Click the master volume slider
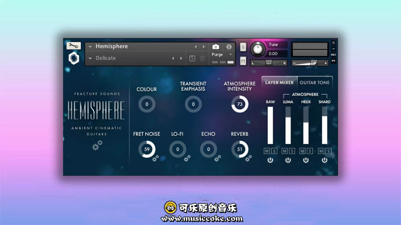The height and width of the screenshot is (225, 401). 310,63
